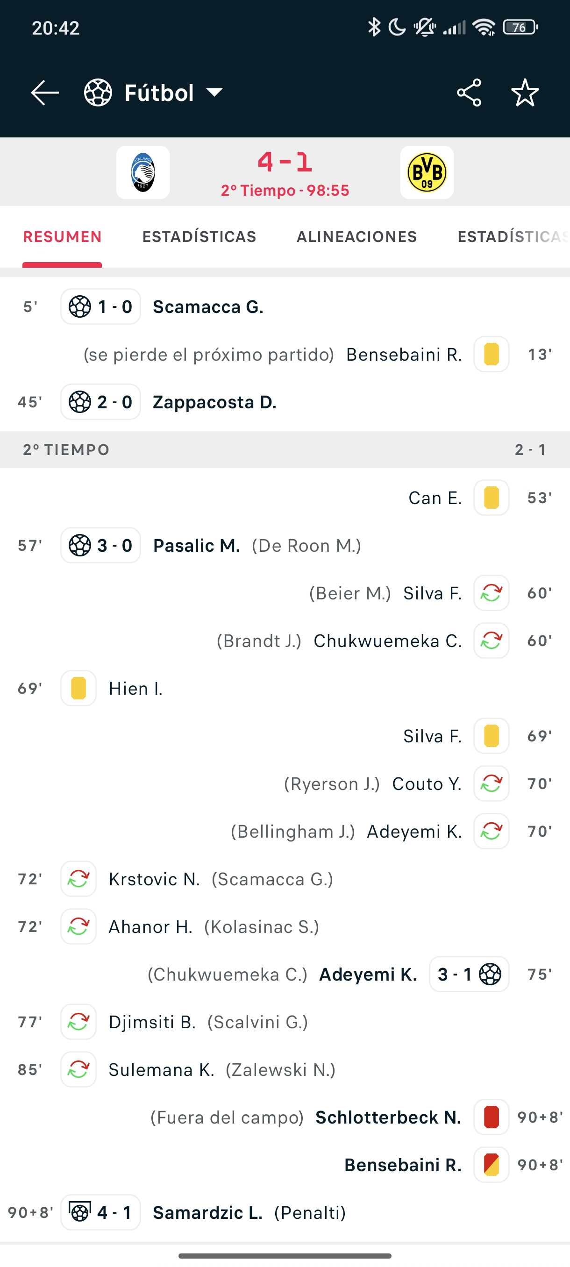The height and width of the screenshot is (1267, 570).
Task: Tap the Atalanta team crest
Action: [x=142, y=173]
